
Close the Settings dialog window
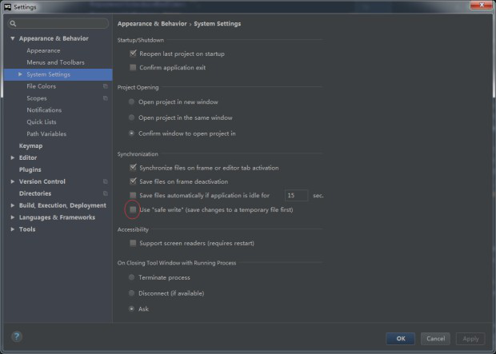[481, 5]
